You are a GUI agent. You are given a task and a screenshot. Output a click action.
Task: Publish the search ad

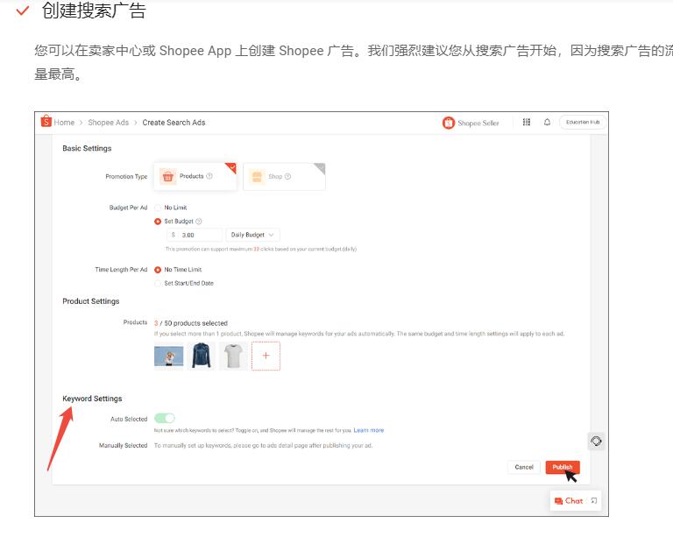563,467
